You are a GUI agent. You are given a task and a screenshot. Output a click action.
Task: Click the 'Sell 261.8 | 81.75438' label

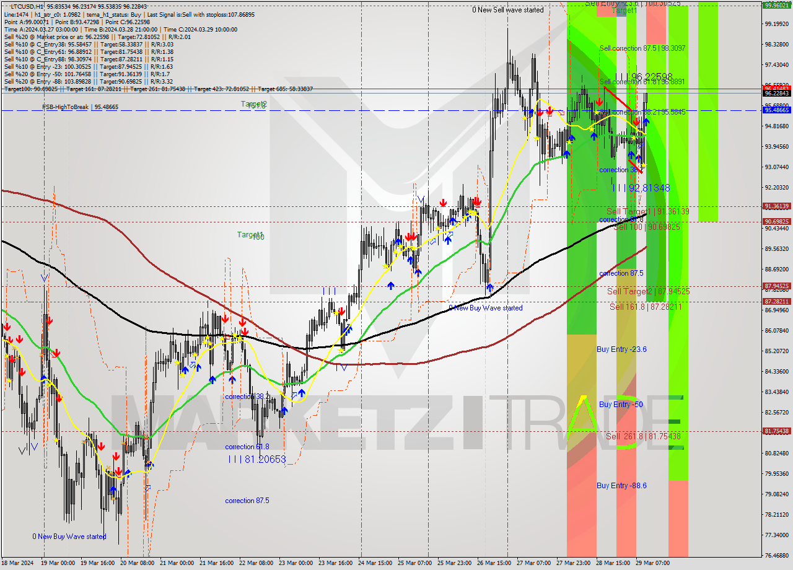643,437
